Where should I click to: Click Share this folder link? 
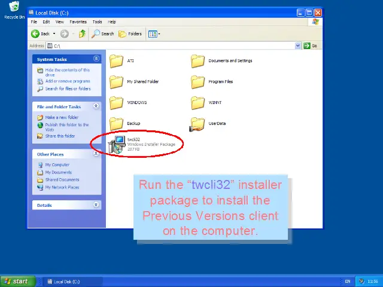pos(60,136)
